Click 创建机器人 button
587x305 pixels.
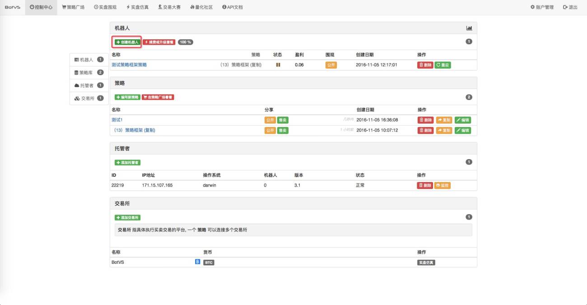[x=127, y=42]
